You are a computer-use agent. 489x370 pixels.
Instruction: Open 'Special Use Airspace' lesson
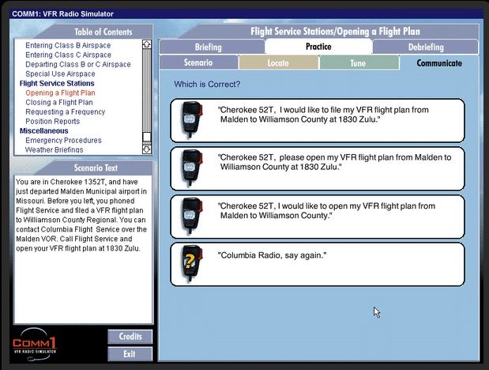pos(60,74)
